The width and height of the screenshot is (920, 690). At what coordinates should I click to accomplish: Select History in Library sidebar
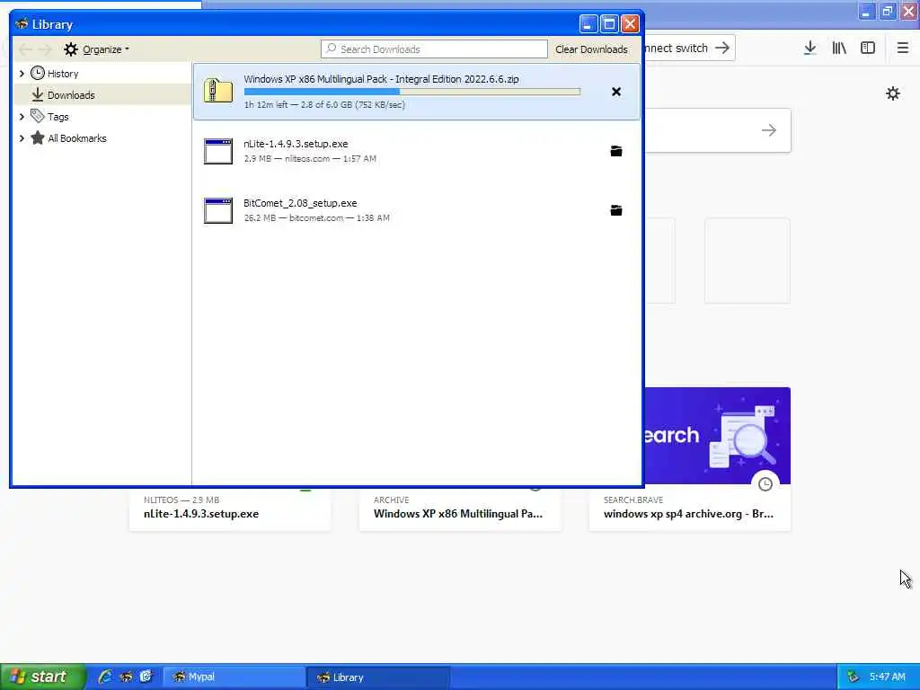(63, 74)
